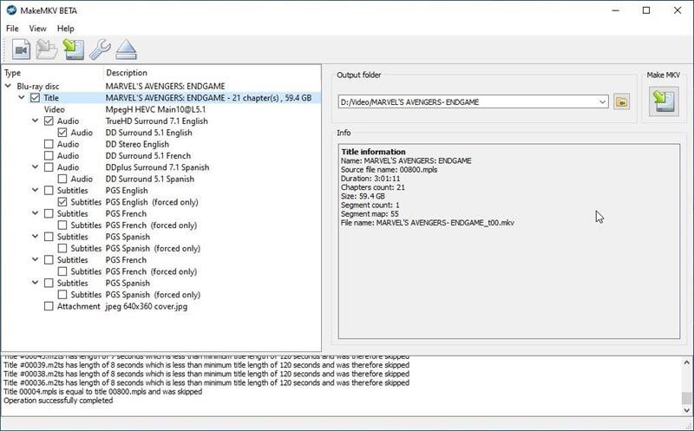Click 'Duration: 3:01:11' in Info panel
The height and width of the screenshot is (431, 694).
[370, 179]
